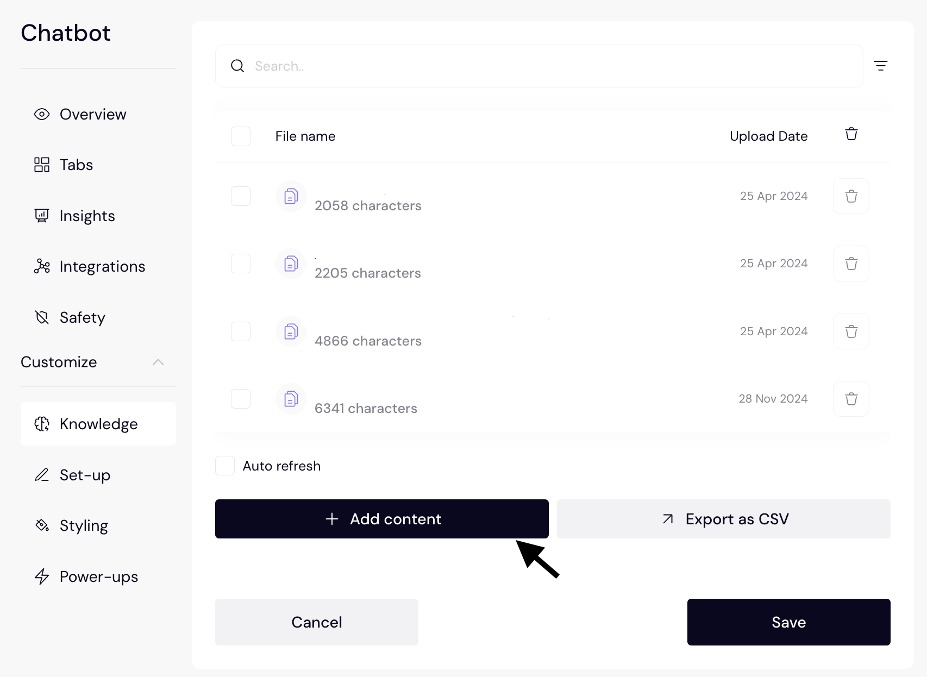The image size is (927, 677).
Task: Click the Upload Date column header
Action: 768,136
